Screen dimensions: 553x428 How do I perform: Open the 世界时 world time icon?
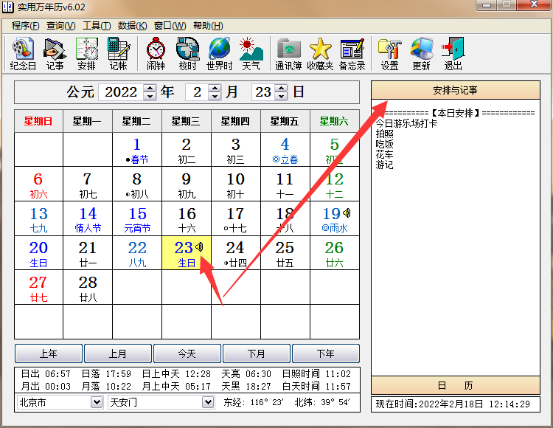[219, 54]
